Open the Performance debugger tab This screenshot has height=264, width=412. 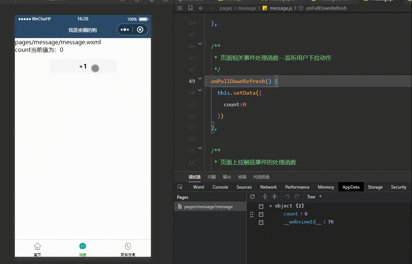pyautogui.click(x=297, y=187)
